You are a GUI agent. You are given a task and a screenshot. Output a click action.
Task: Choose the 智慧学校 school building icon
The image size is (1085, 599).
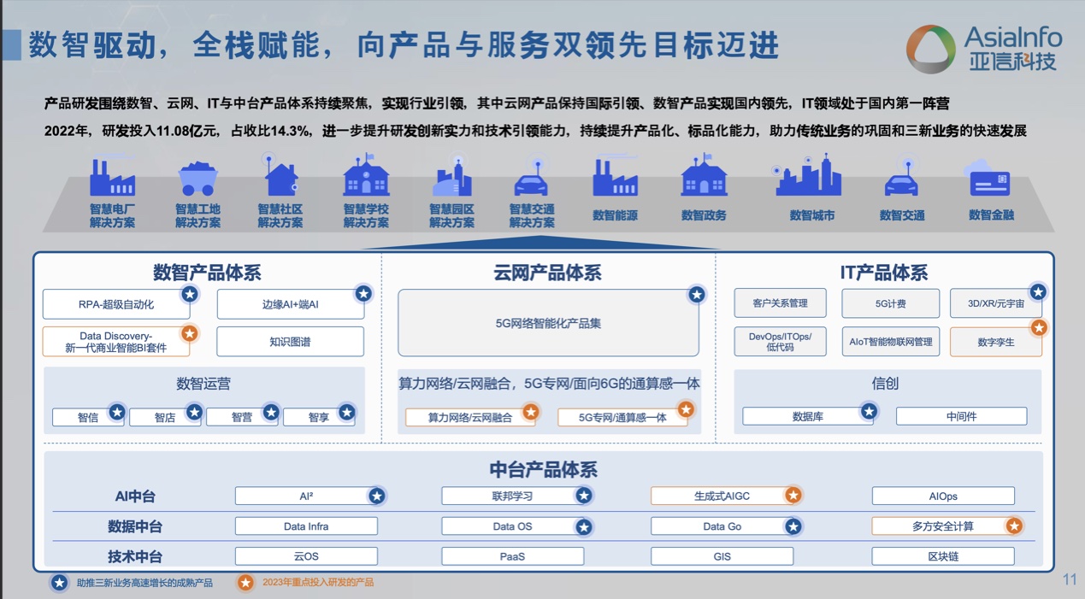point(366,176)
